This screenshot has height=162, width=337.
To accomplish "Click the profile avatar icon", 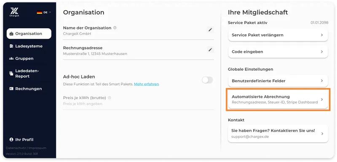I will point(11,140).
